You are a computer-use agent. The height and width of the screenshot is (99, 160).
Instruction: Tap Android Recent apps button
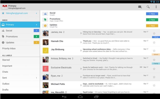pos(96,97)
